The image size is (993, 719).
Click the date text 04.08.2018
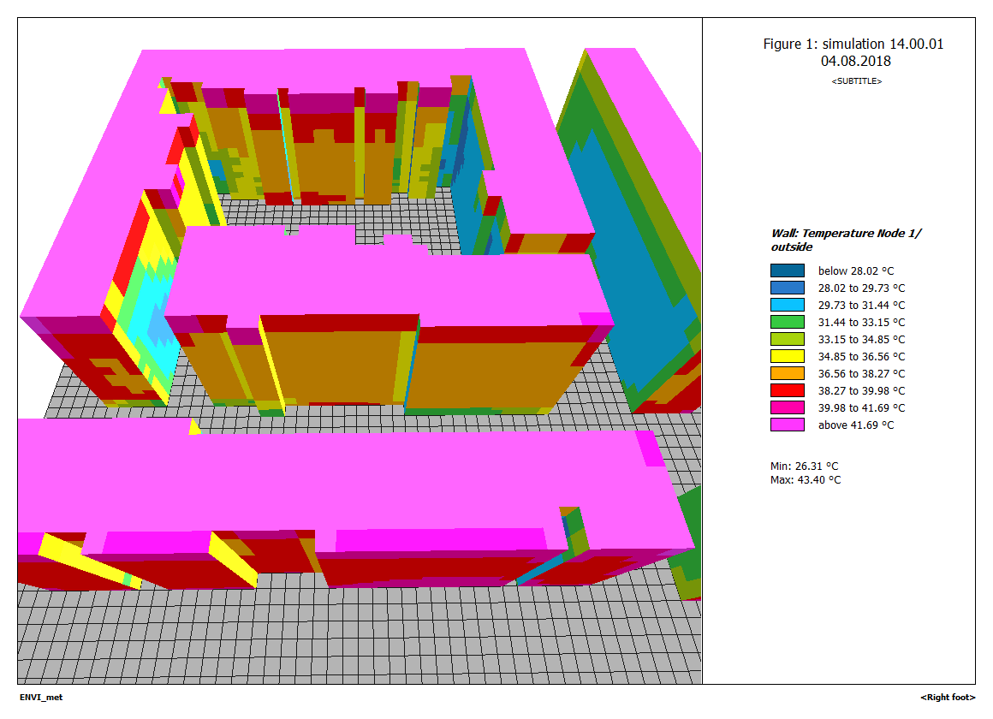click(x=855, y=62)
